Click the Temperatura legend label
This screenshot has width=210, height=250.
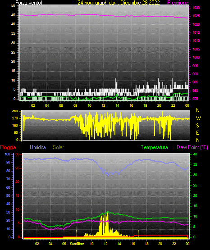(x=155, y=147)
